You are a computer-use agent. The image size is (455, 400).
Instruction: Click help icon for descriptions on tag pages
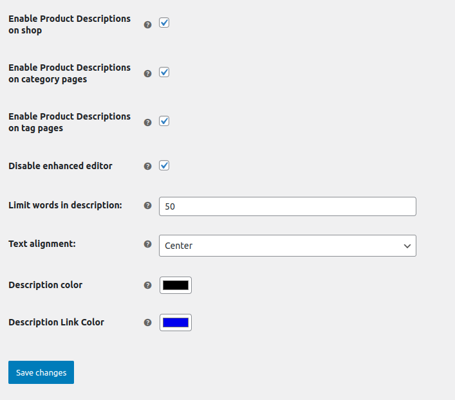click(147, 122)
